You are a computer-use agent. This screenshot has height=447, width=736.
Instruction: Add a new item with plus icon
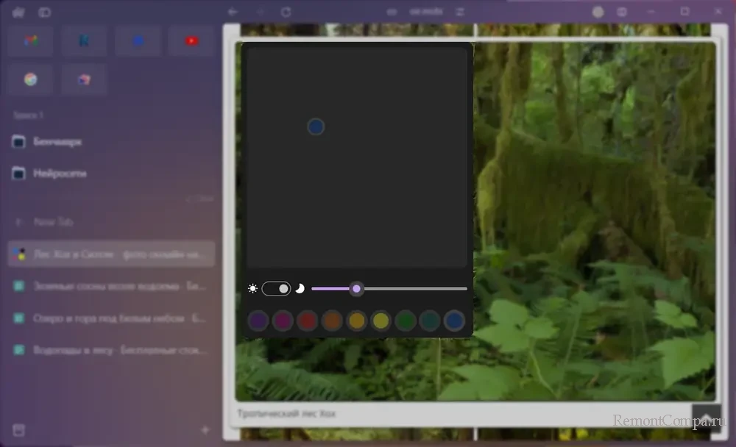pyautogui.click(x=205, y=430)
